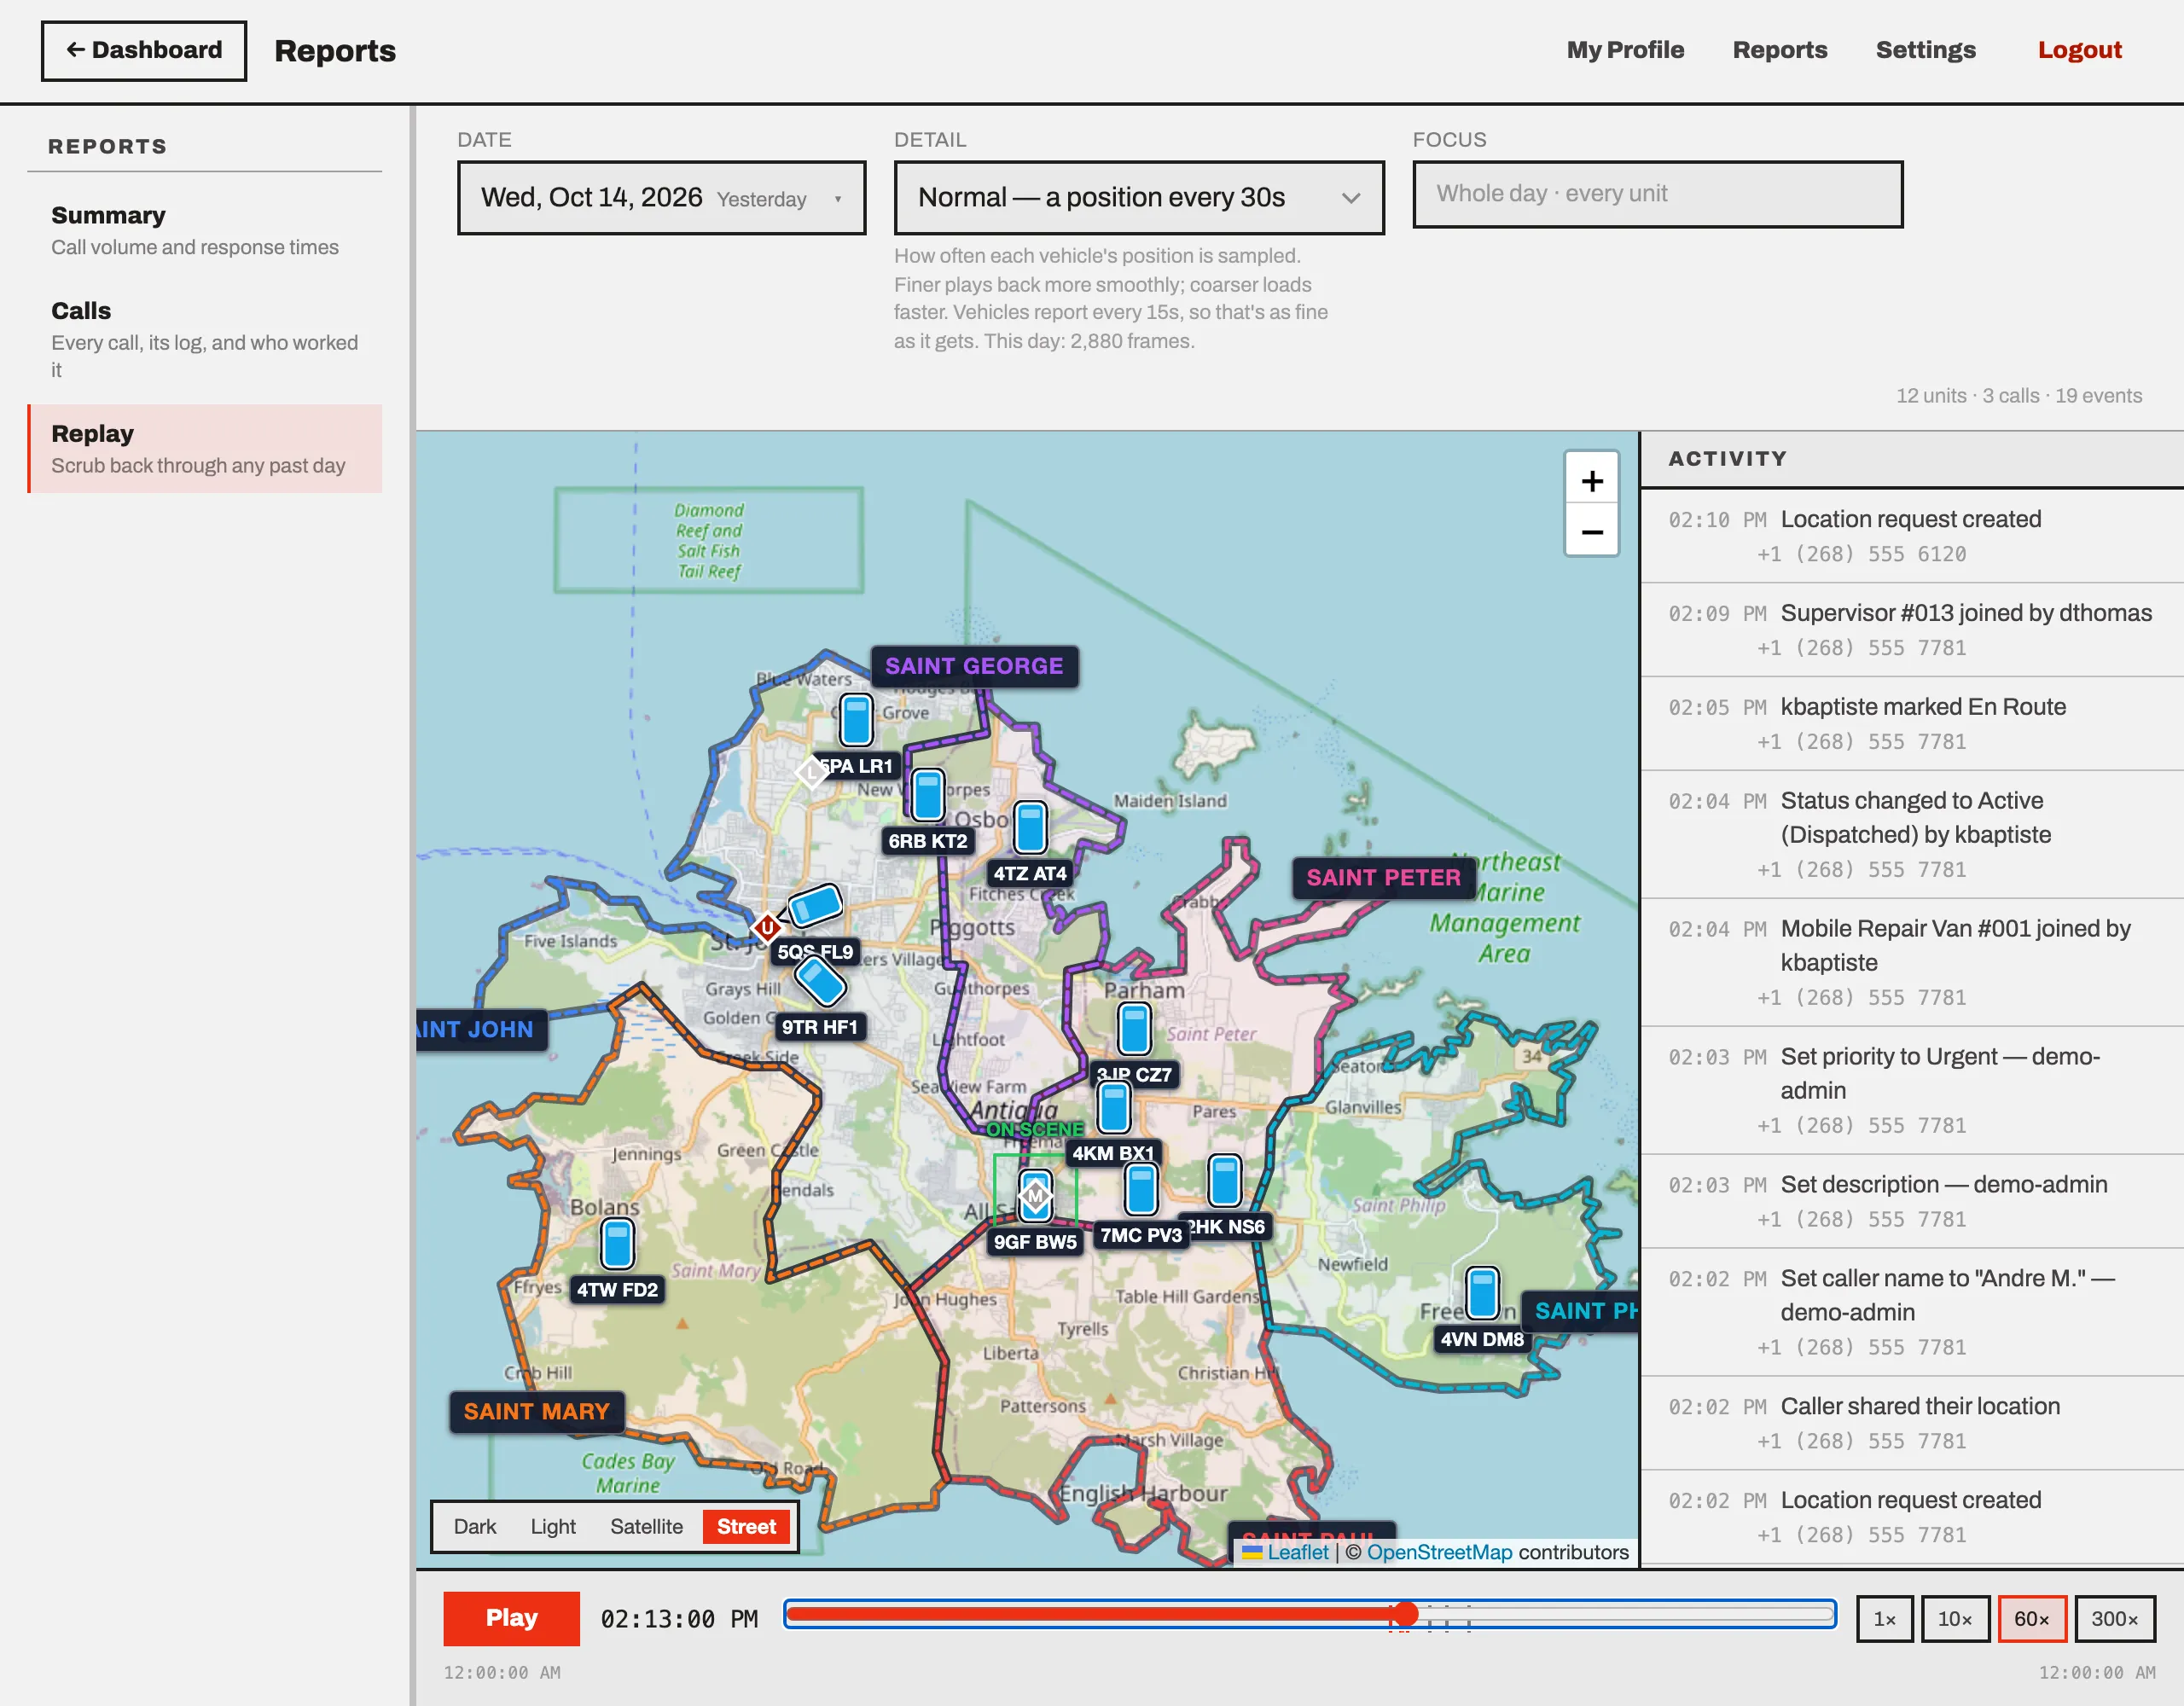The height and width of the screenshot is (1706, 2184).
Task: Set playback speed to 300×
Action: point(2115,1618)
